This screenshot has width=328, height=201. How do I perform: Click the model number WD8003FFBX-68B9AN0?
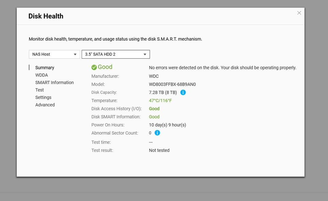[172, 84]
